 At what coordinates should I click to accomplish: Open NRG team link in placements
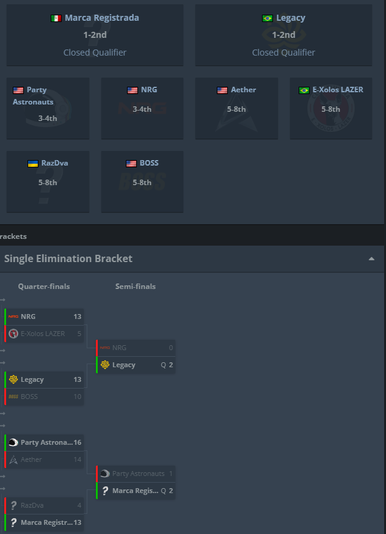pyautogui.click(x=149, y=90)
